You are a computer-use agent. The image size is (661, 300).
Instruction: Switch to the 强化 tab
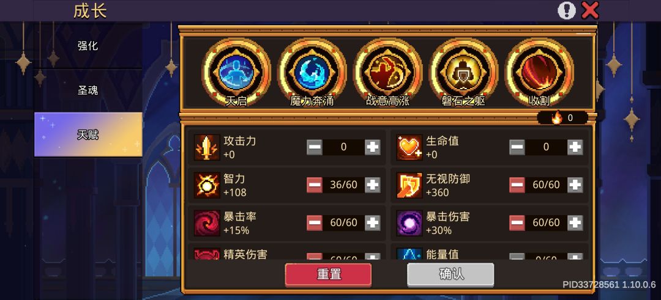tap(88, 46)
